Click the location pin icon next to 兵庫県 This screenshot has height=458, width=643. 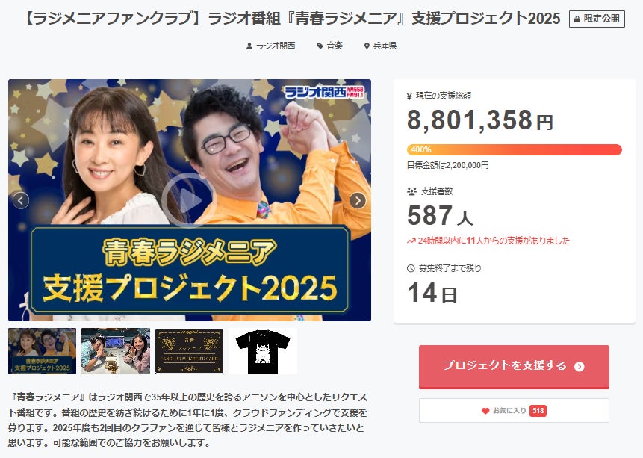pyautogui.click(x=367, y=46)
